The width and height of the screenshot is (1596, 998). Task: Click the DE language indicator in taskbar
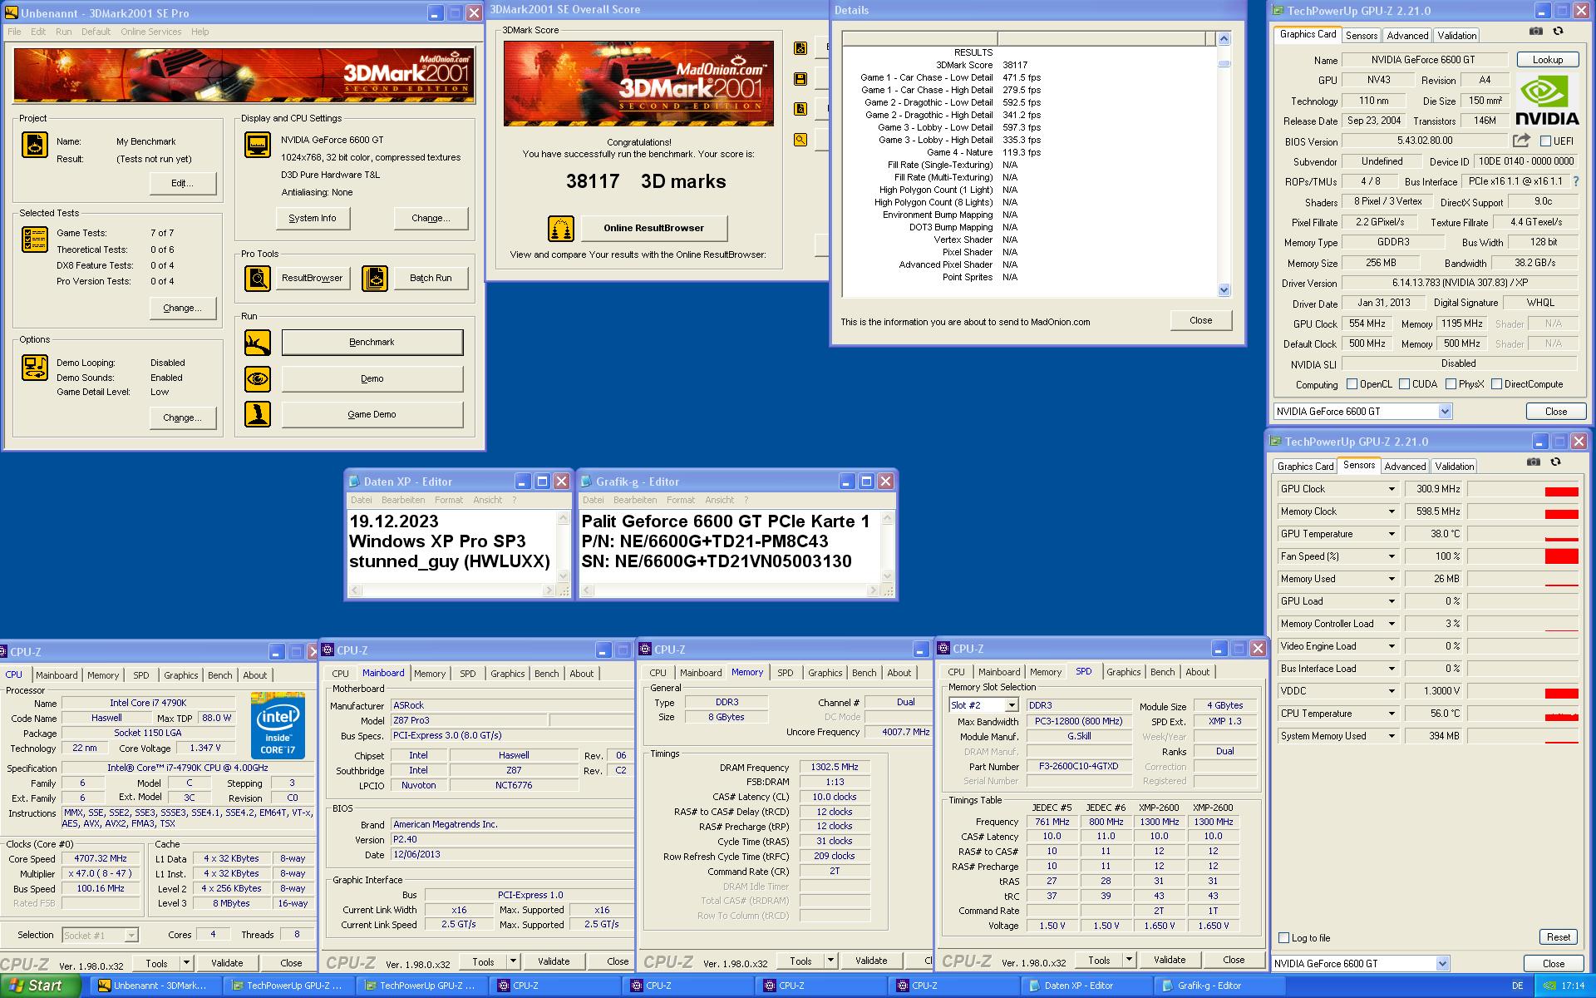[x=1518, y=986]
